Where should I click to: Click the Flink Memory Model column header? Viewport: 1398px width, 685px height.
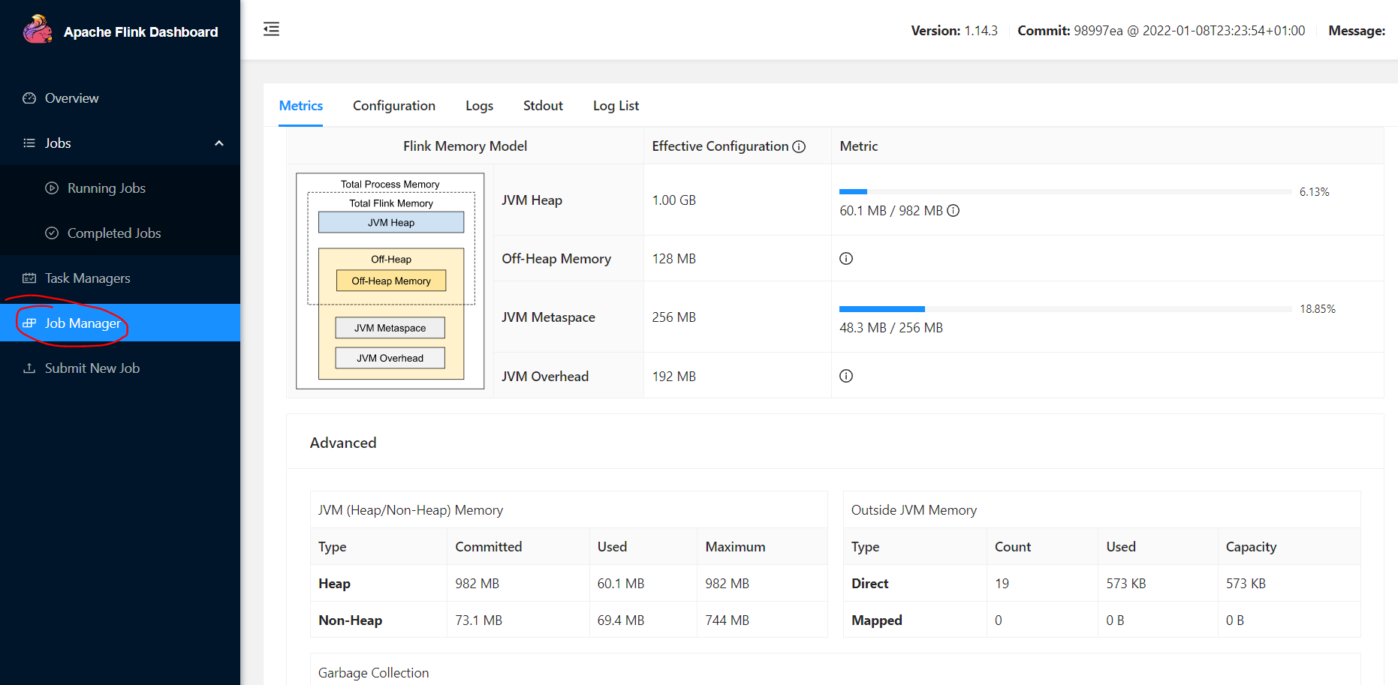pos(465,146)
